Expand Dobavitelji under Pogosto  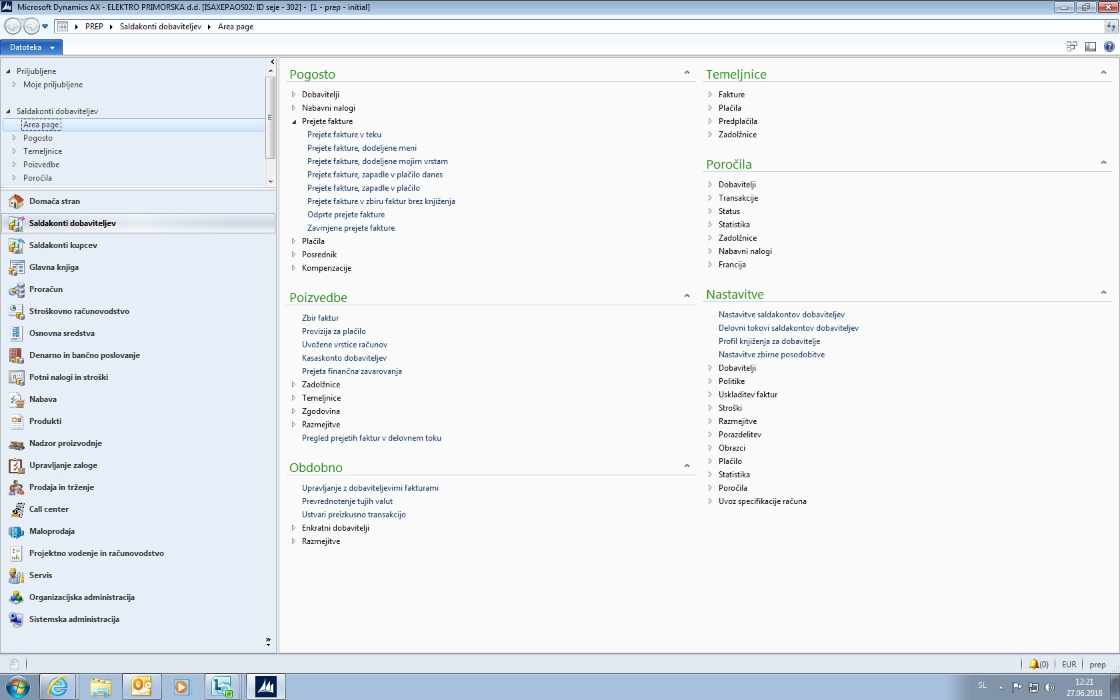[x=293, y=95]
